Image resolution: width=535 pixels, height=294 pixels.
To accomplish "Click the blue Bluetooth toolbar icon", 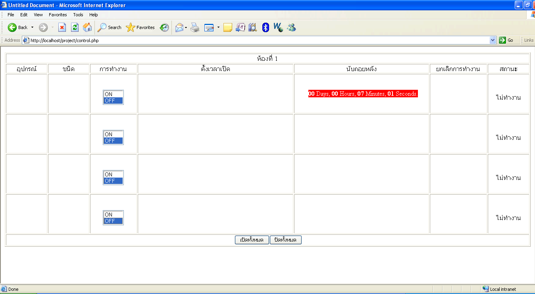I will 266,27.
